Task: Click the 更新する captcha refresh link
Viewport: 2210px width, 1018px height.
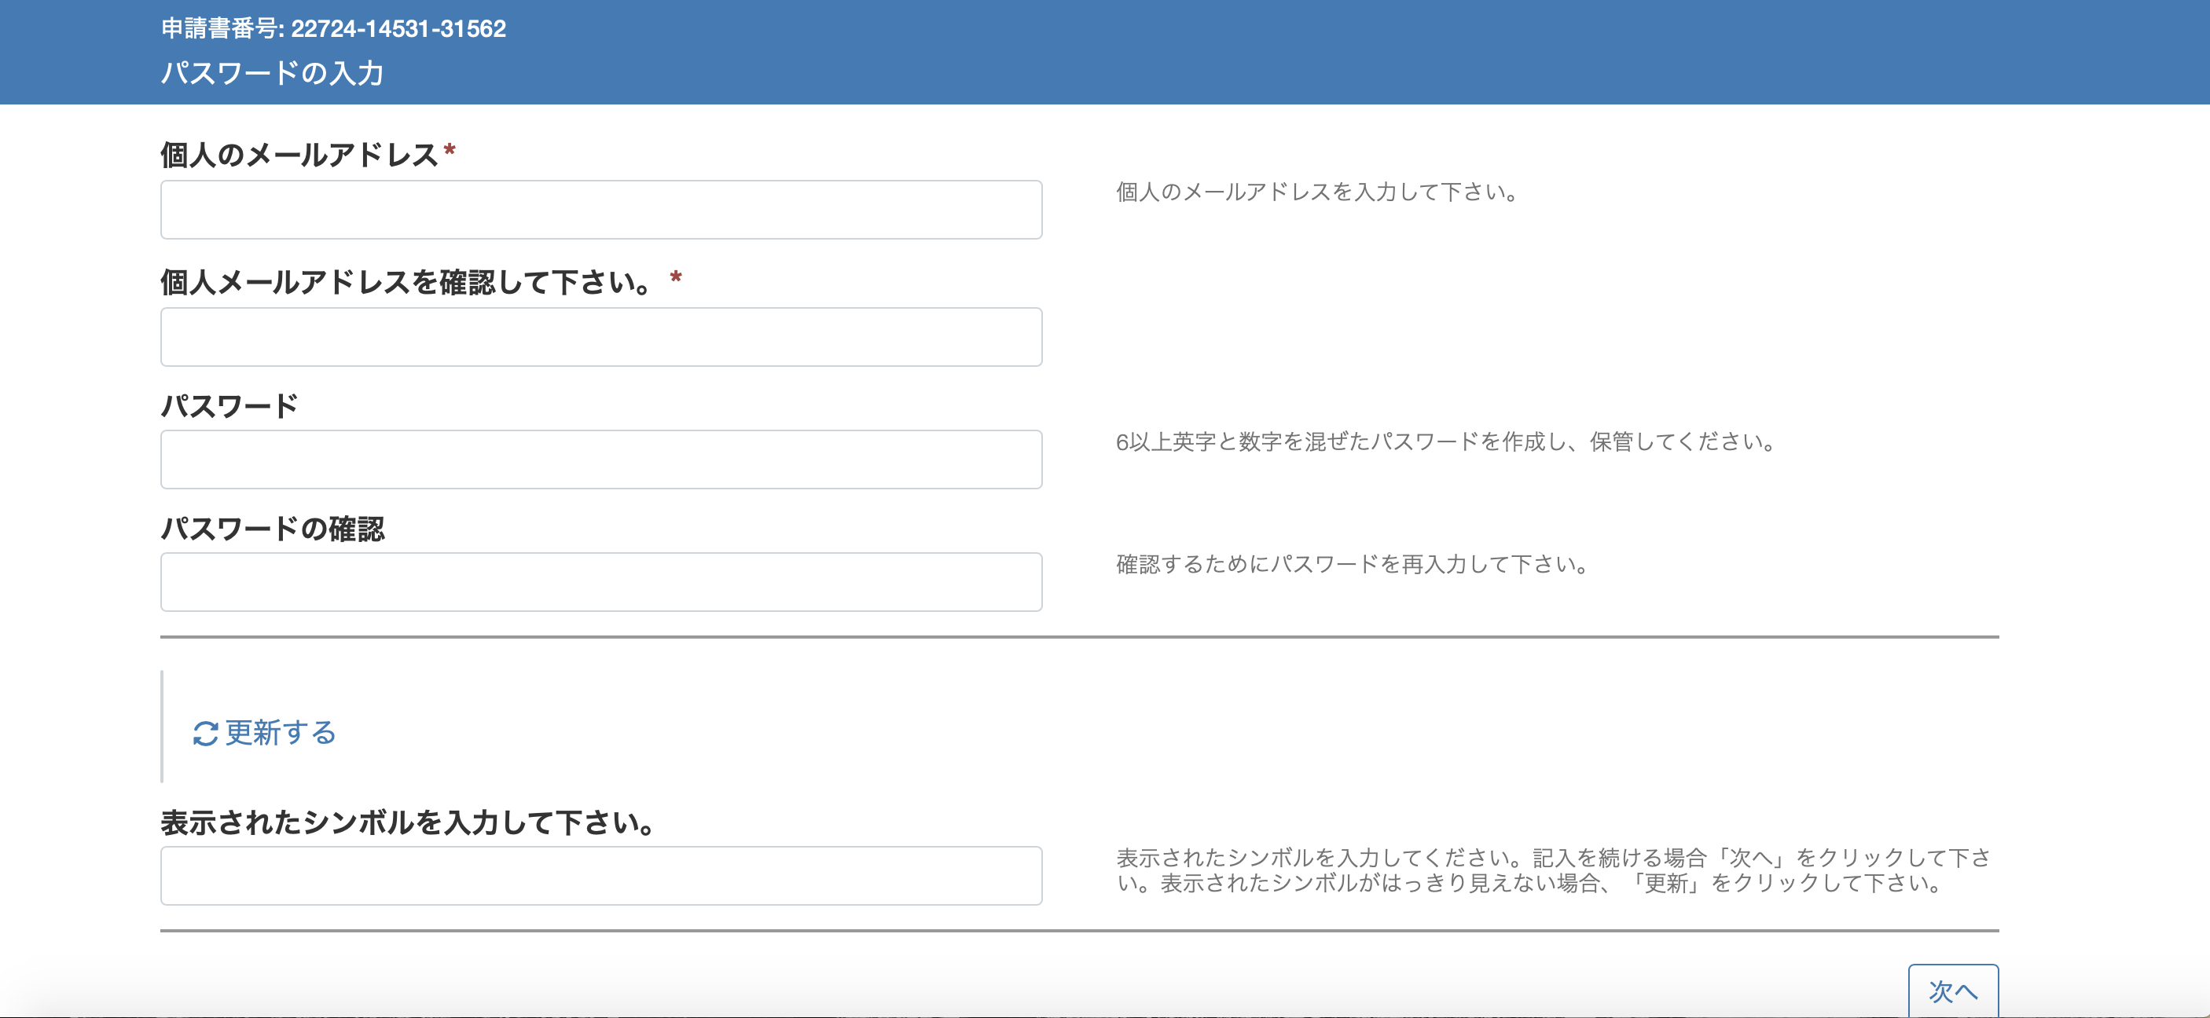Action: point(280,732)
